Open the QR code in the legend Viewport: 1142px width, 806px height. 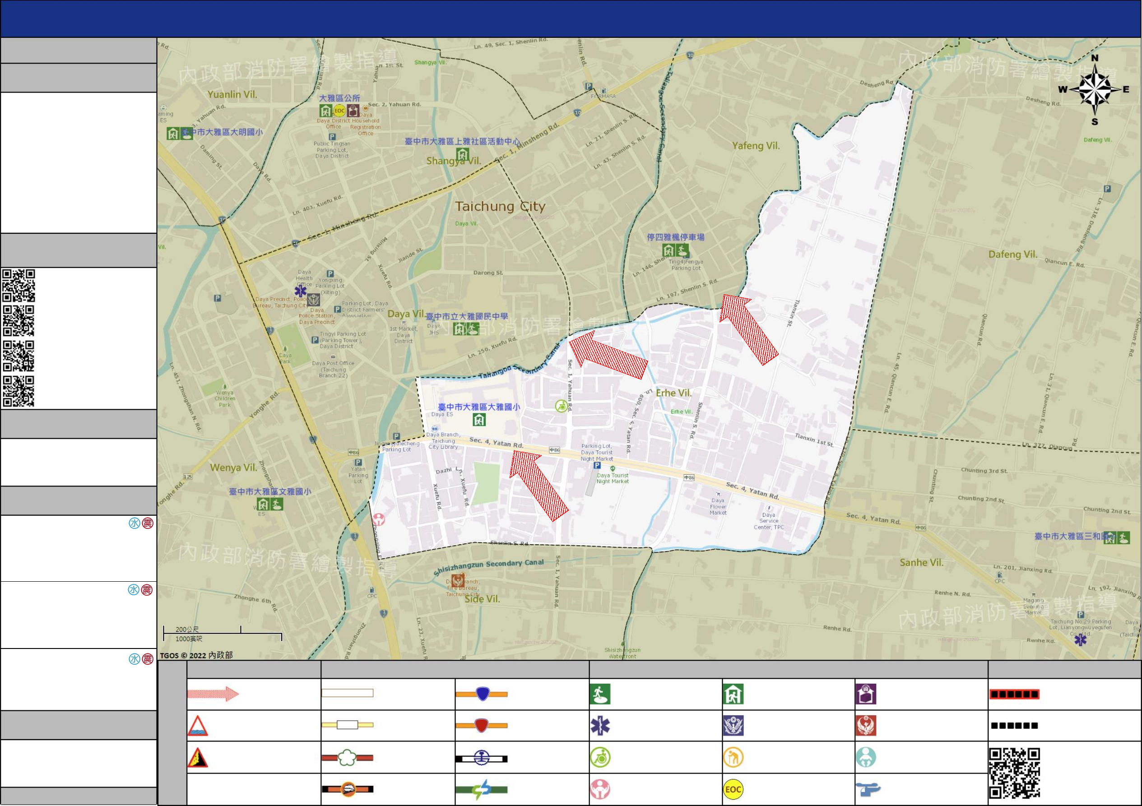[x=1014, y=773]
